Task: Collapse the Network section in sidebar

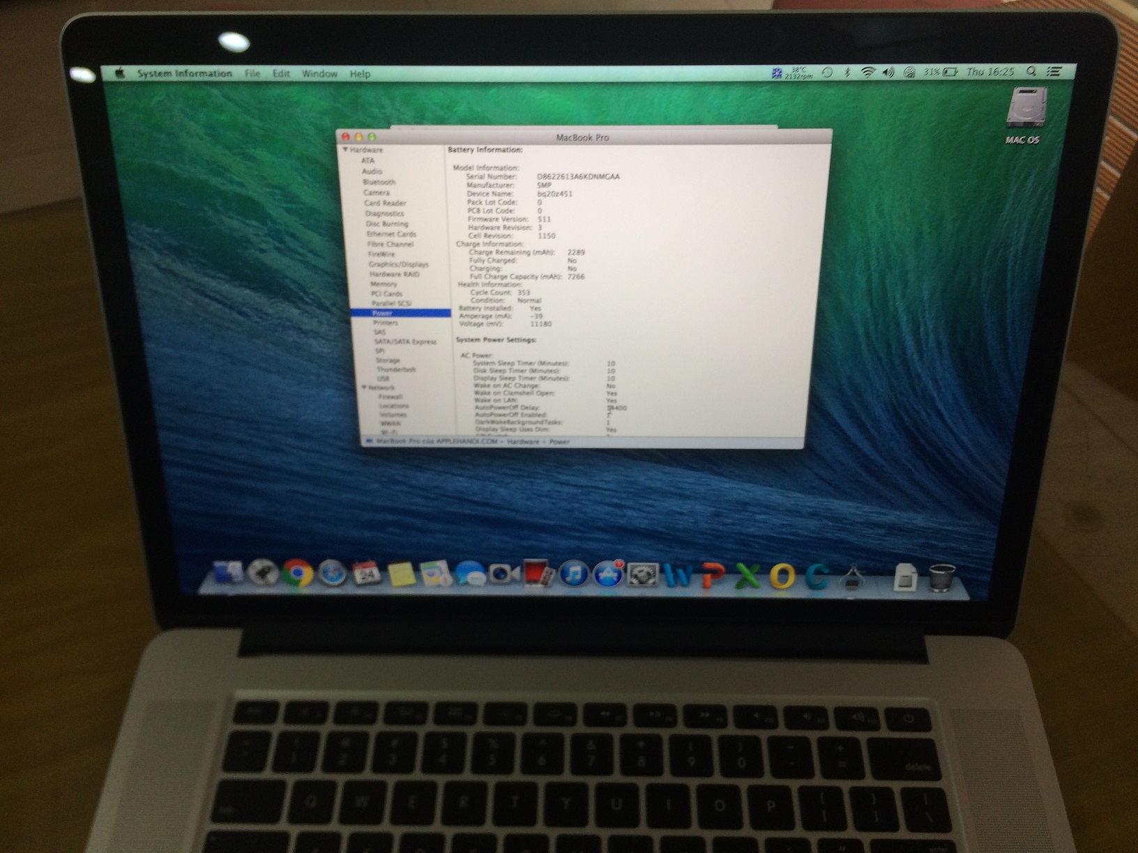Action: 364,387
